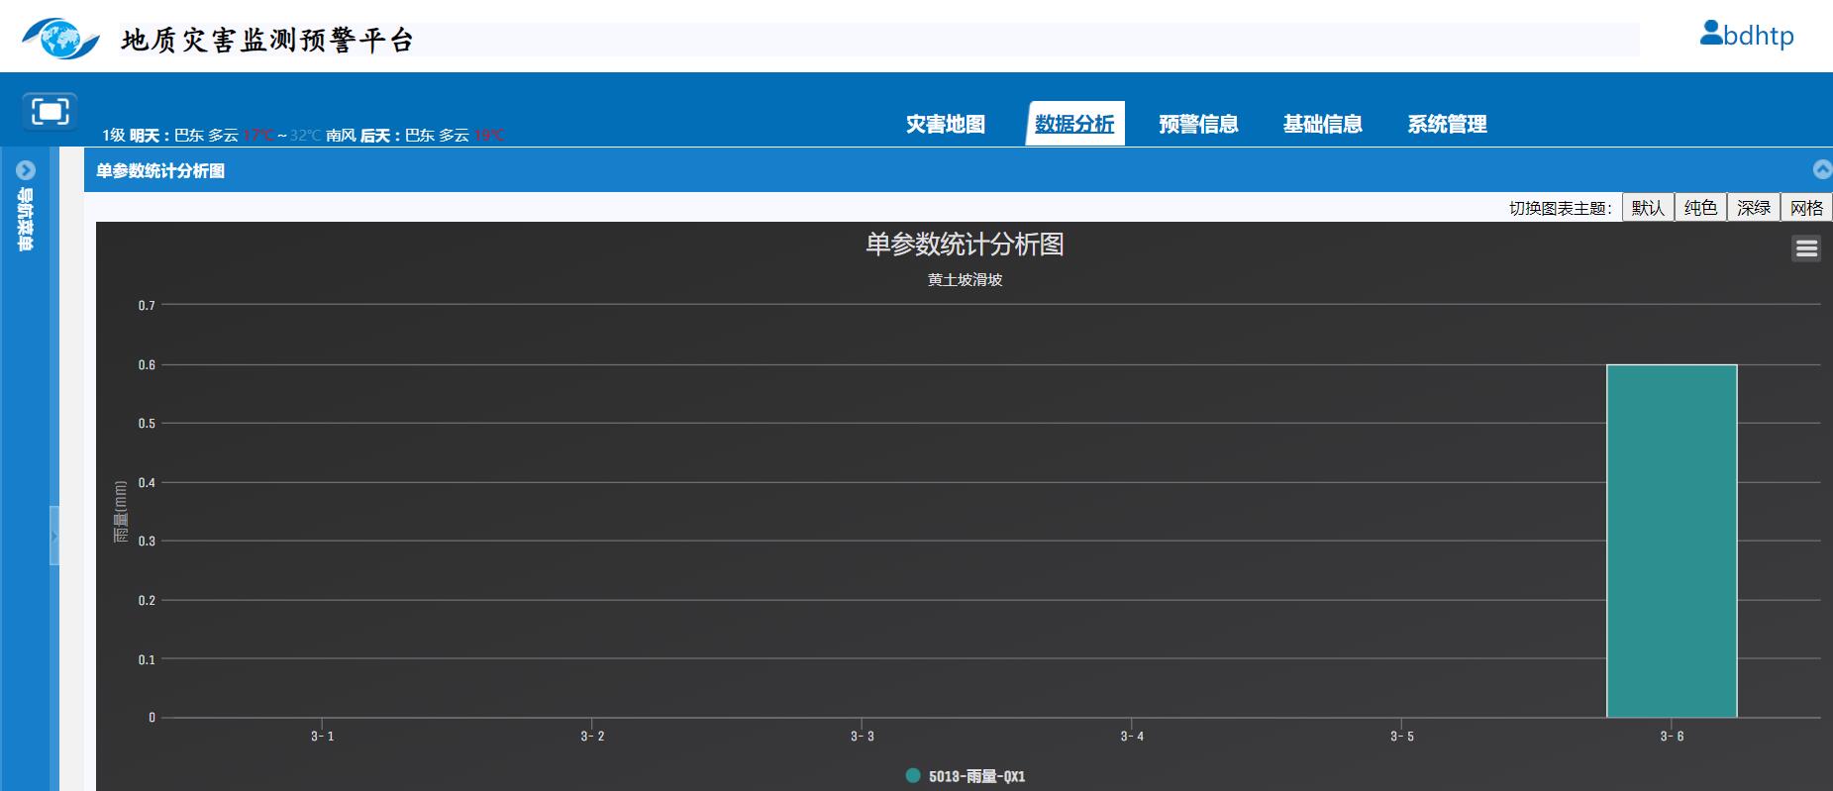Open chart hamburger export menu
This screenshot has height=791, width=1833.
pos(1806,248)
